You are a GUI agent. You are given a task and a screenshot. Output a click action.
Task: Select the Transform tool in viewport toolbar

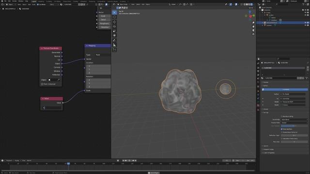pos(114,35)
